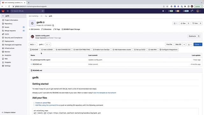The height and width of the screenshot is (115, 204).
Task: Open Security and Compliance in sidebar
Action: [13, 38]
